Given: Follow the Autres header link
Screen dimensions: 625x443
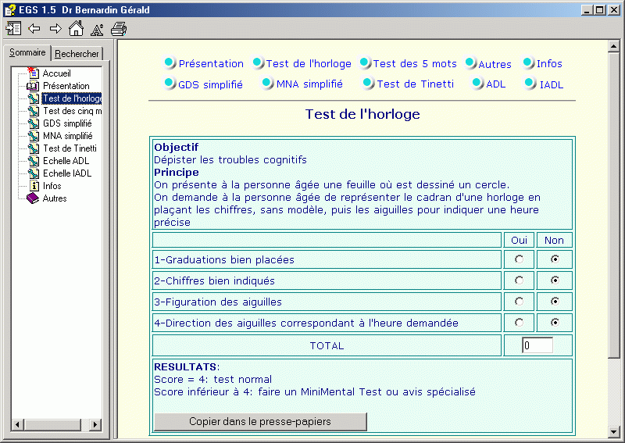Looking at the screenshot, I should click(x=495, y=64).
